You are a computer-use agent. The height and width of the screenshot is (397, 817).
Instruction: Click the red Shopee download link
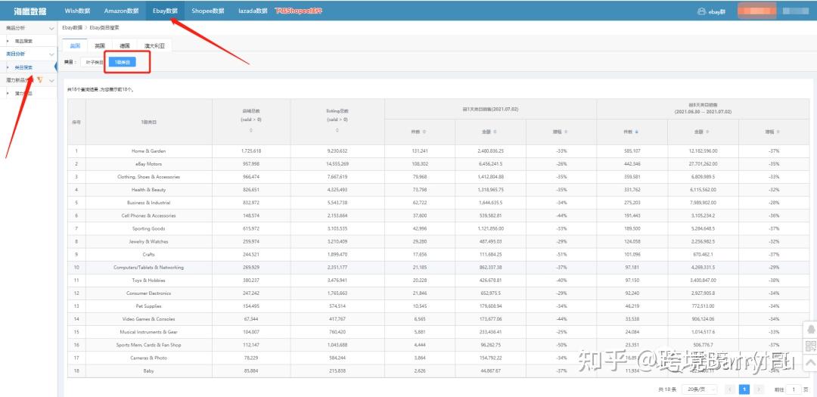pyautogui.click(x=299, y=11)
